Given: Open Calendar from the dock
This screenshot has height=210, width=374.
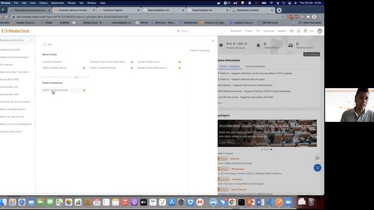Looking at the screenshot, I should point(96,202).
